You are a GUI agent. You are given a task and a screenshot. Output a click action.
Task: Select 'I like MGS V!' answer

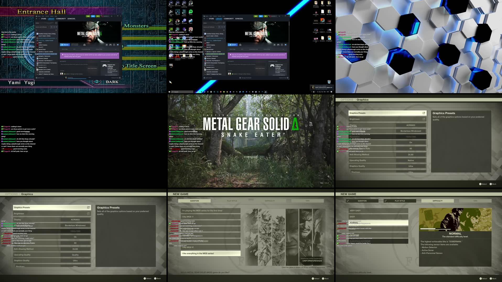(210, 247)
